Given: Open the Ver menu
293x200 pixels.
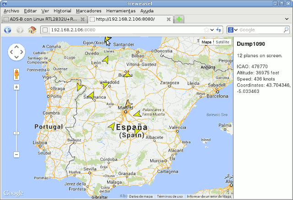Looking at the screenshot, I should pos(45,11).
